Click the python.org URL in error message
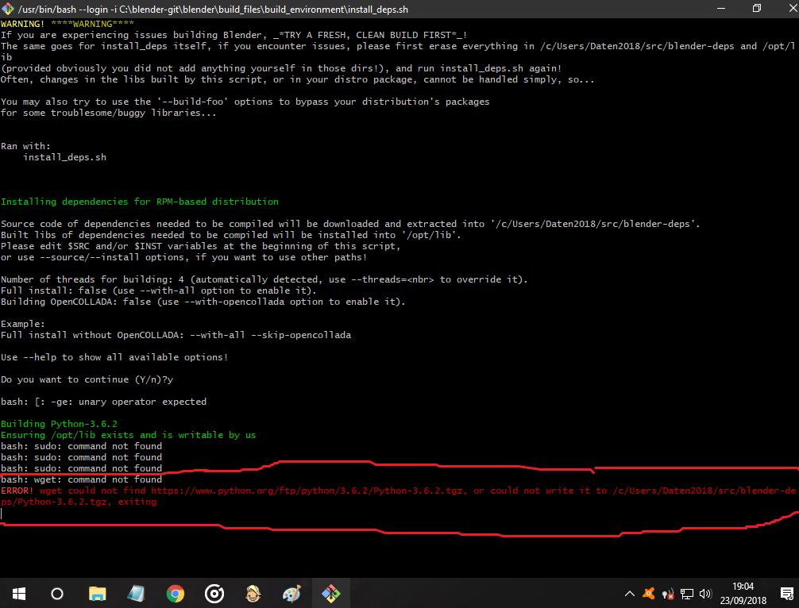The width and height of the screenshot is (799, 608). tap(307, 491)
